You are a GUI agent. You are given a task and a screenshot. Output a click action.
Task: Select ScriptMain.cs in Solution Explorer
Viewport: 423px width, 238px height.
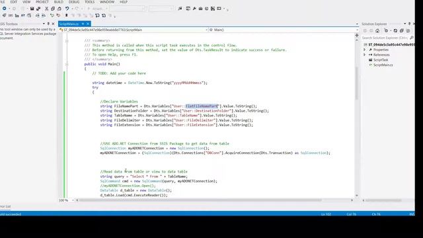383,65
